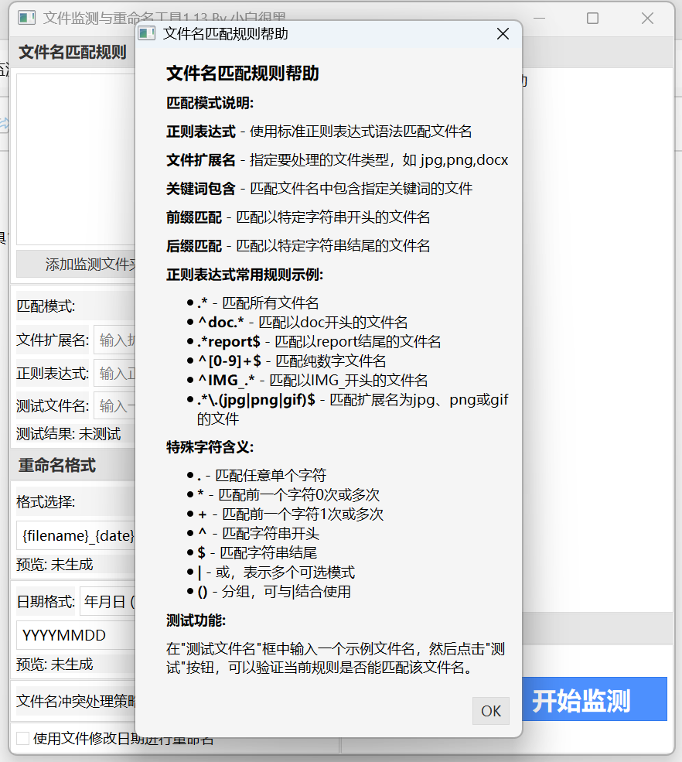This screenshot has height=762, width=682.
Task: Click the 后缀匹配 description line
Action: coord(298,246)
